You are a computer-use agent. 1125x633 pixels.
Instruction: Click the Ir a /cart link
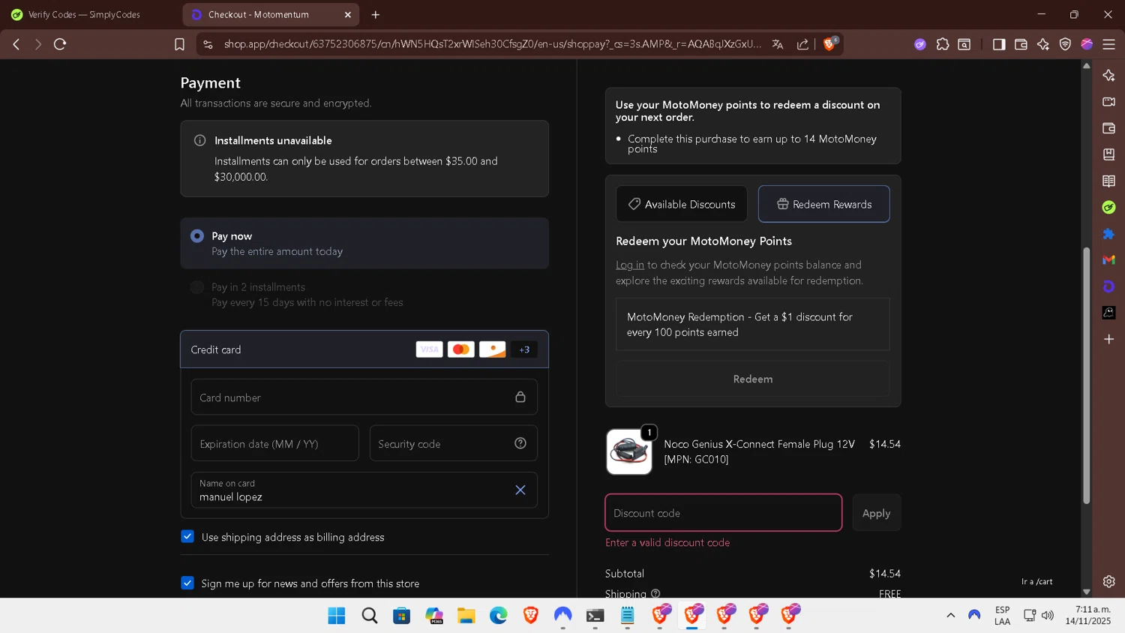(1036, 581)
